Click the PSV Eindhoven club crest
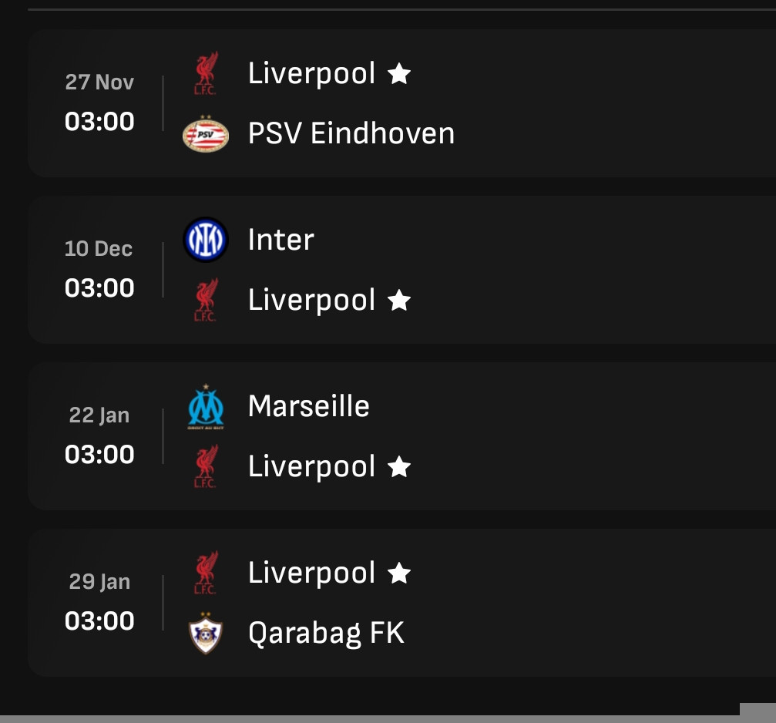The height and width of the screenshot is (723, 776). tap(206, 134)
